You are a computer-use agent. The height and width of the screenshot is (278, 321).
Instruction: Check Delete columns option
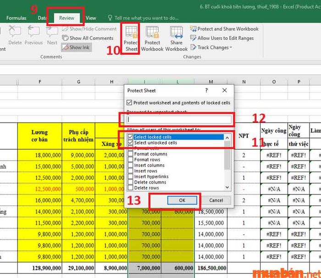(x=130, y=182)
